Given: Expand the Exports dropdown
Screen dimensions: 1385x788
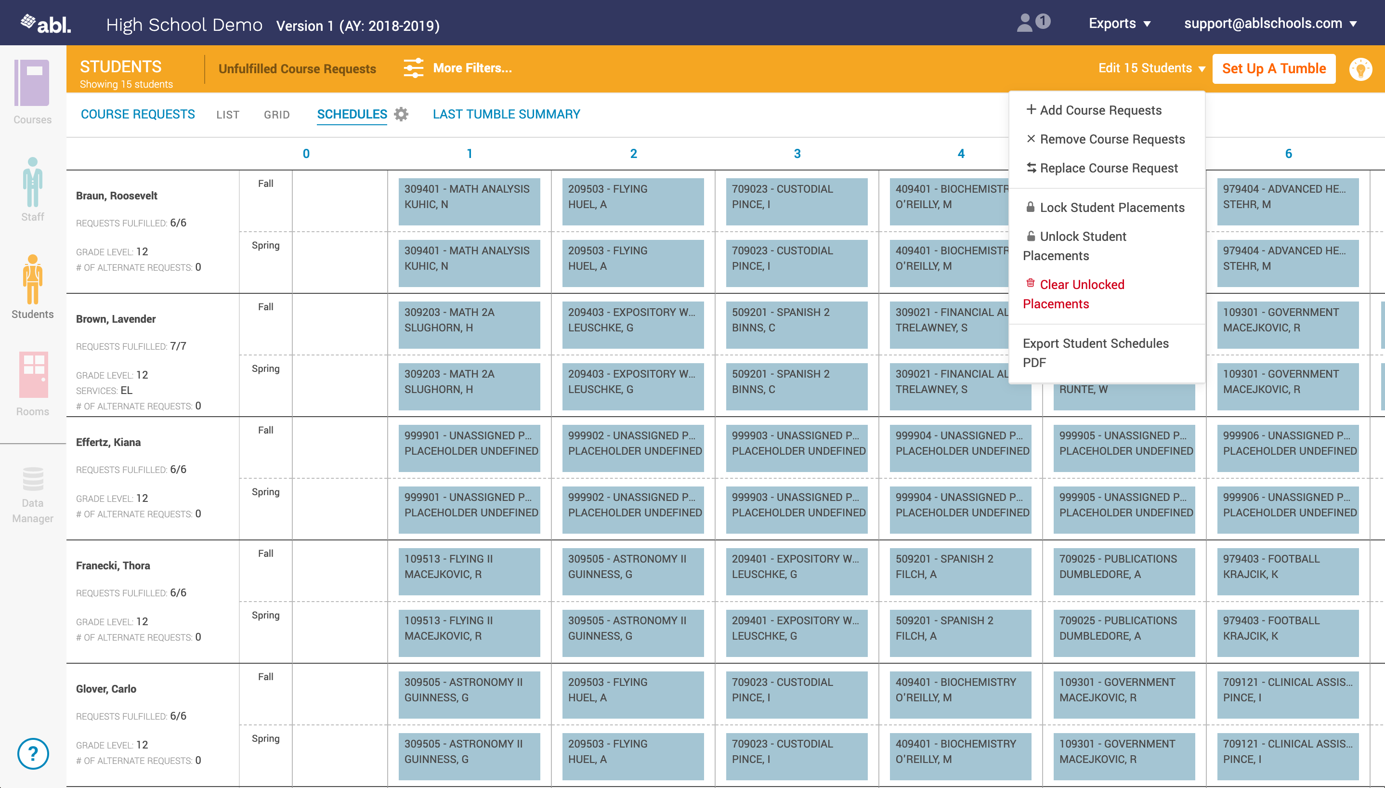Looking at the screenshot, I should (x=1119, y=23).
